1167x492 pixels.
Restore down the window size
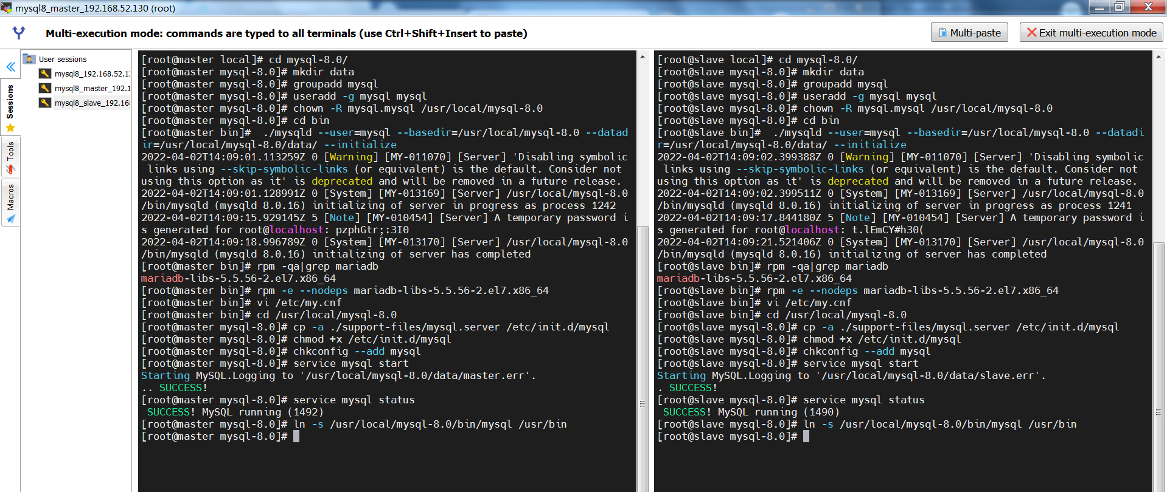pos(1120,7)
